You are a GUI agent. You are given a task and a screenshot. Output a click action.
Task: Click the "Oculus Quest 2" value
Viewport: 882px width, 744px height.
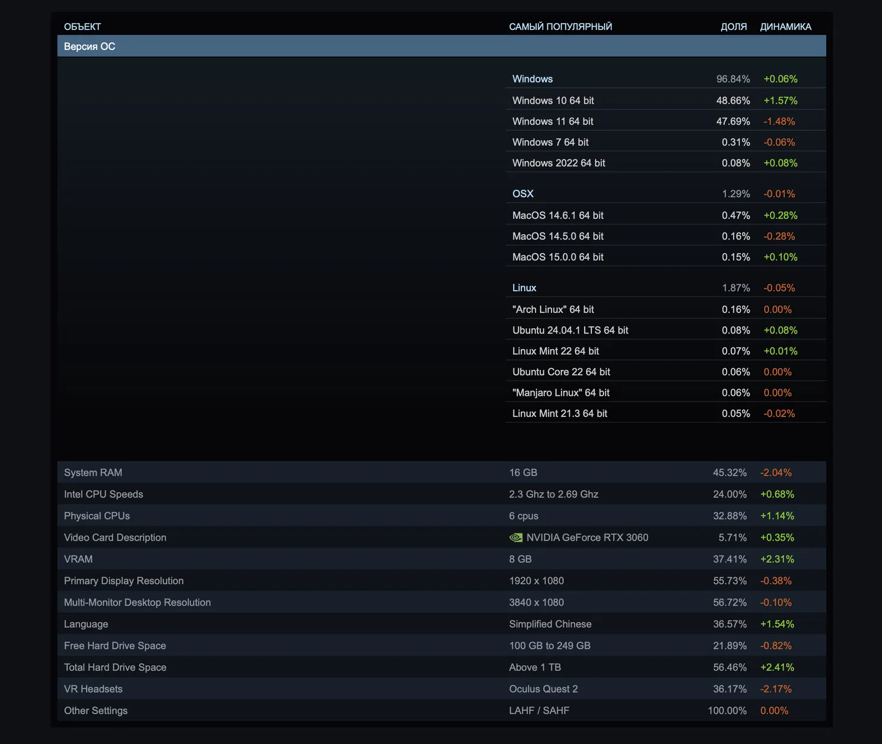point(543,689)
